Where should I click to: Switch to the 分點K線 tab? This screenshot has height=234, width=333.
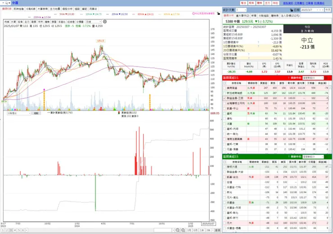click(x=31, y=9)
